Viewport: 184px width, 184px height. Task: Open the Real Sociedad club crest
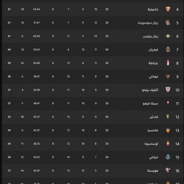[x=168, y=22]
